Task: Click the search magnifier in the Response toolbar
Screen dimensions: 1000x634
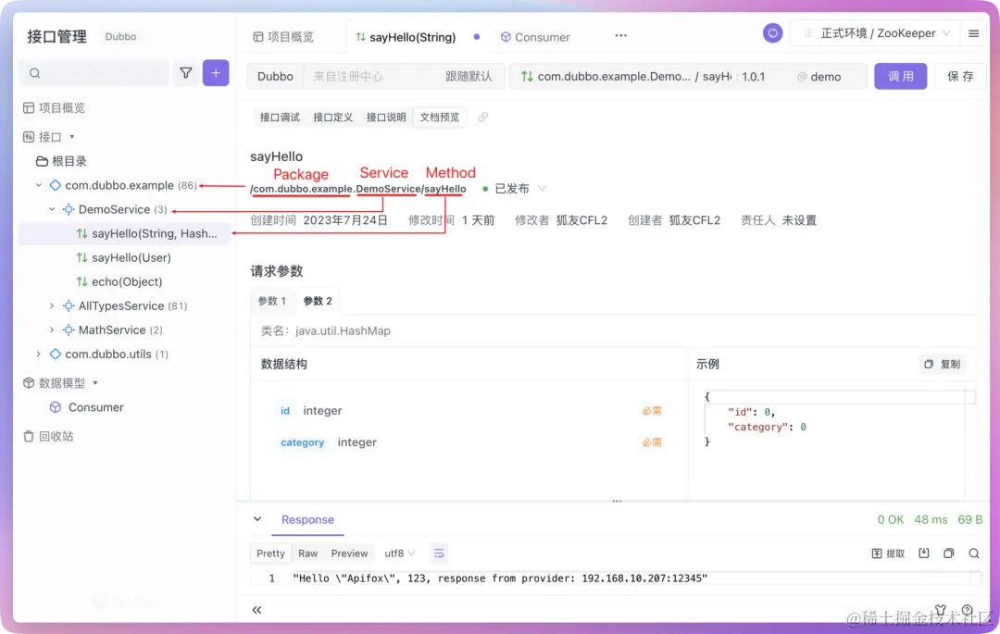Action: coord(974,553)
